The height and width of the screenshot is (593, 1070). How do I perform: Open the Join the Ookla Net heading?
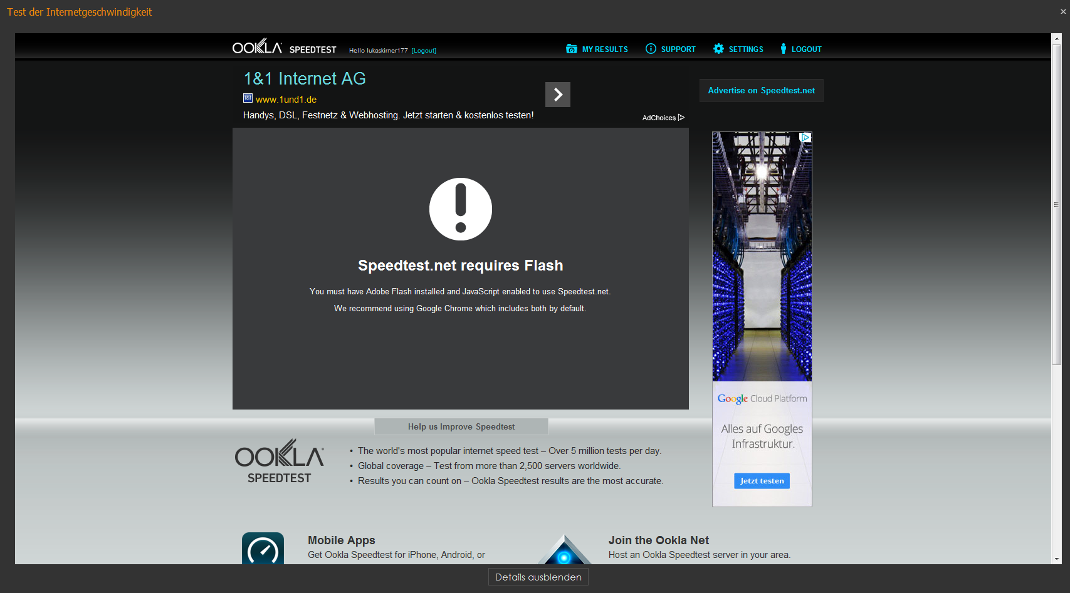pos(659,540)
